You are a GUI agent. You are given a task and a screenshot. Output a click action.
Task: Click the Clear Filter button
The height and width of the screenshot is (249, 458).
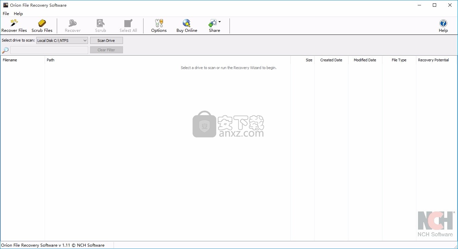coord(106,50)
